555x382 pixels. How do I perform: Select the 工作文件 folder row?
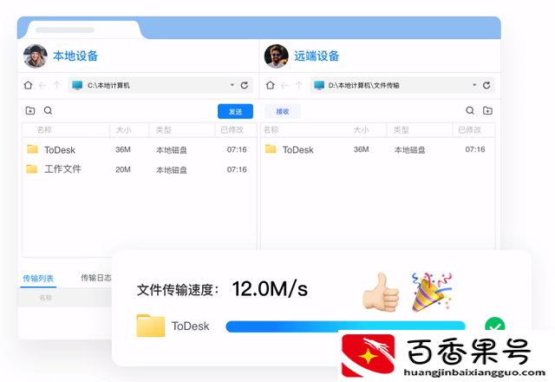coord(139,169)
